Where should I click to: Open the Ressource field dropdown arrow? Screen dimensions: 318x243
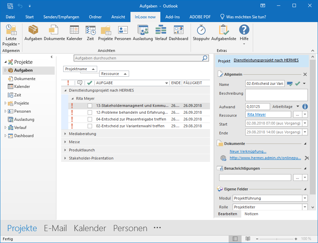(305, 114)
